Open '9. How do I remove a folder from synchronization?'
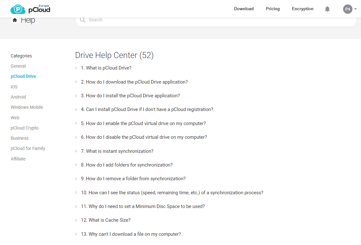Screen dimensions: 361x245 [x=133, y=179]
